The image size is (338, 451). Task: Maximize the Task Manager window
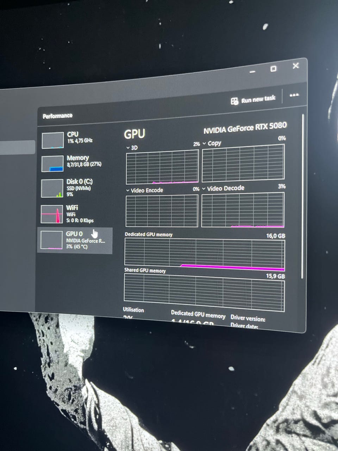(273, 69)
